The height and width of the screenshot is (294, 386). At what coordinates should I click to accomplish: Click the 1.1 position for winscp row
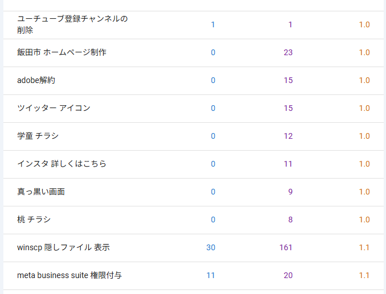tap(364, 247)
